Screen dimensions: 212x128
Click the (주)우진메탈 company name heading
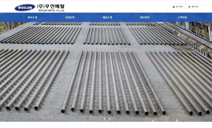(x=51, y=6)
